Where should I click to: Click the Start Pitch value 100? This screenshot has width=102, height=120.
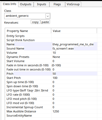click(x=55, y=78)
